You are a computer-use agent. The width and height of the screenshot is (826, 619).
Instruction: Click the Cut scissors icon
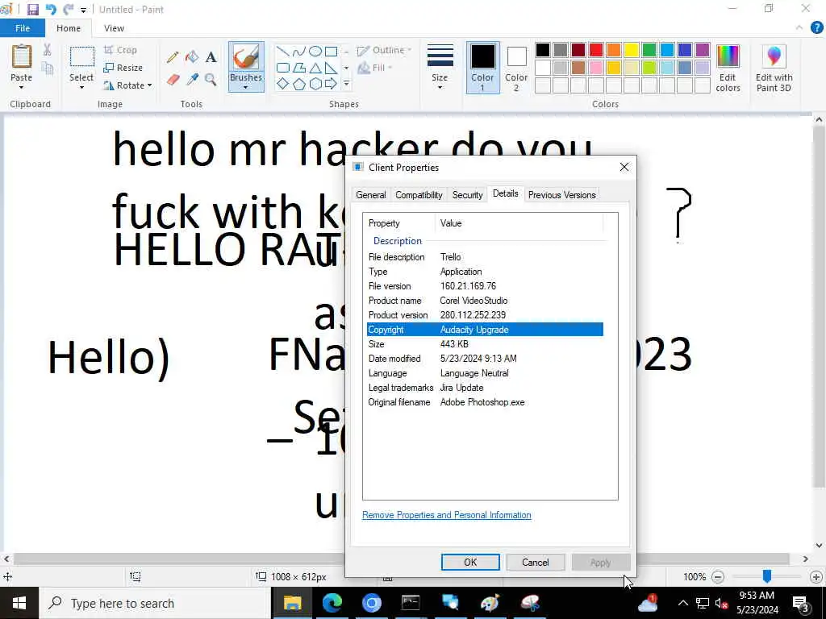(48, 50)
